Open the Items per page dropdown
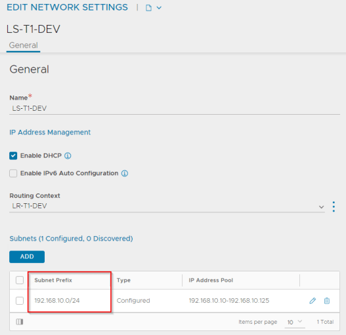 pyautogui.click(x=295, y=322)
